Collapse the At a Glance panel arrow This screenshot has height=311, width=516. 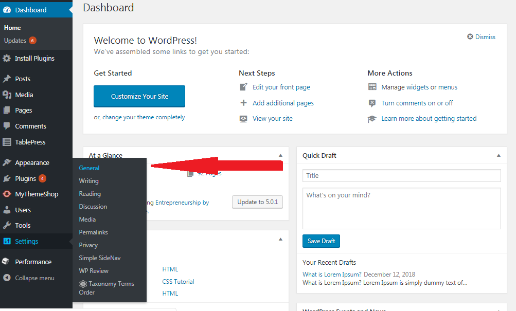pos(280,155)
